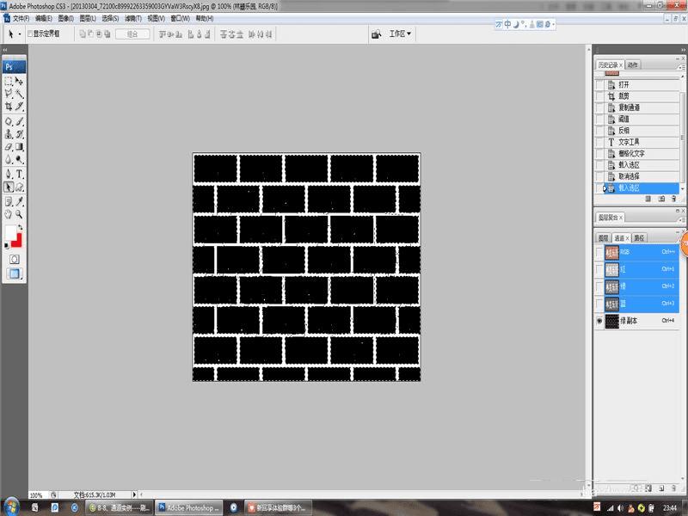This screenshot has height=516, width=688.
Task: Switch to the 路径 paths tab
Action: click(639, 238)
